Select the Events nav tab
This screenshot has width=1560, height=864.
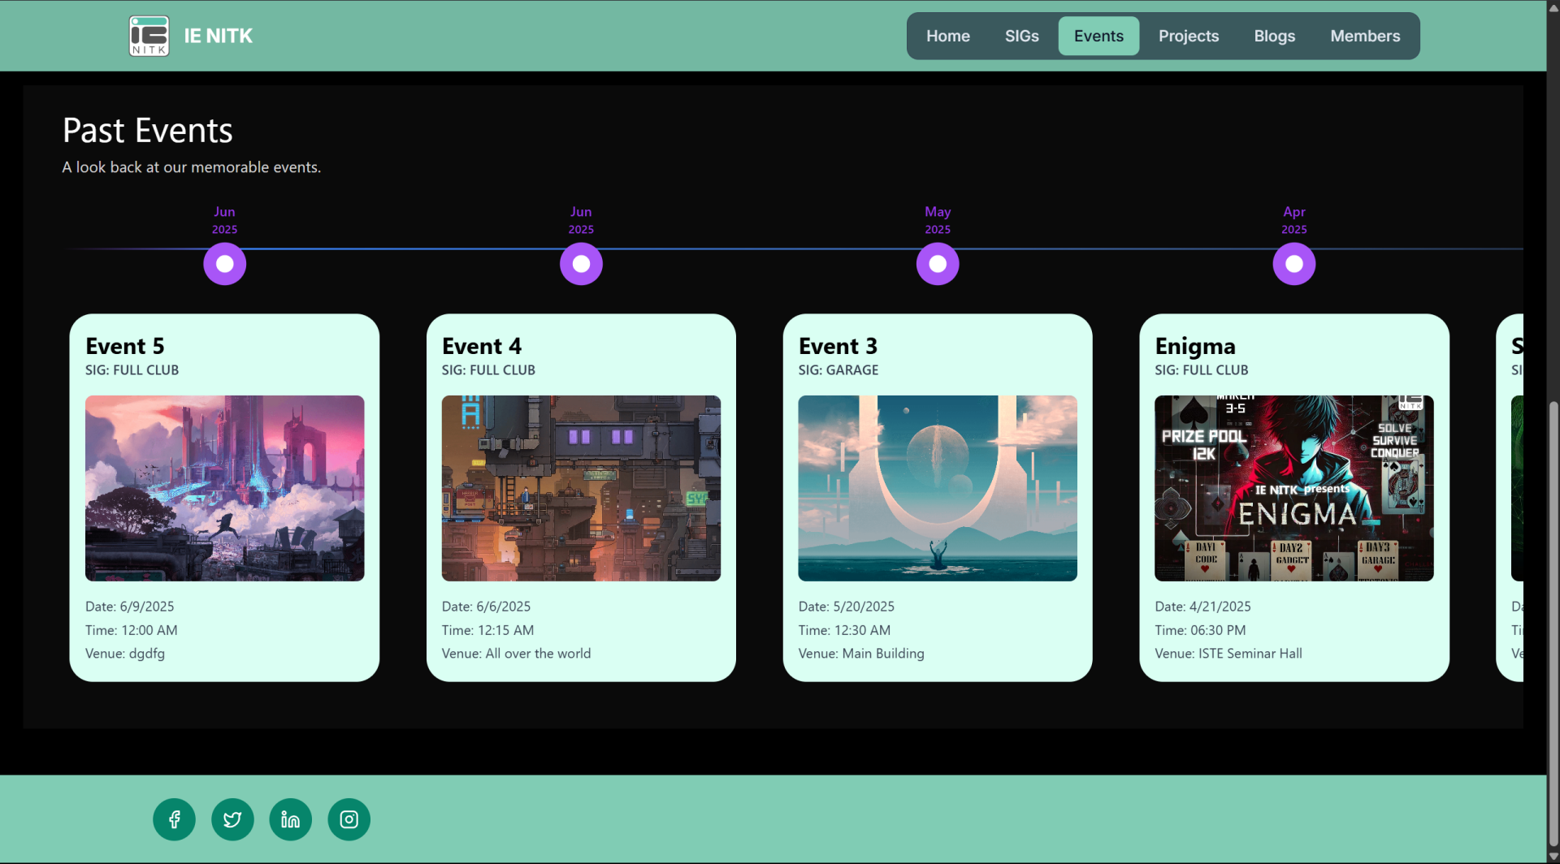click(1098, 36)
